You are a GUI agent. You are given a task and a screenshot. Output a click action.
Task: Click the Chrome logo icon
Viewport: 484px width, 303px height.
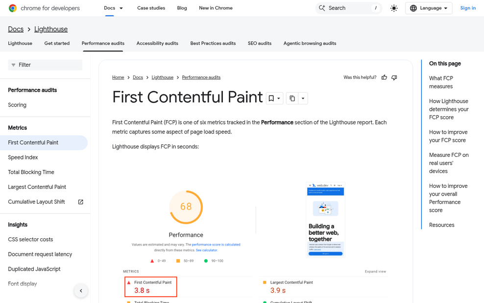click(x=13, y=8)
